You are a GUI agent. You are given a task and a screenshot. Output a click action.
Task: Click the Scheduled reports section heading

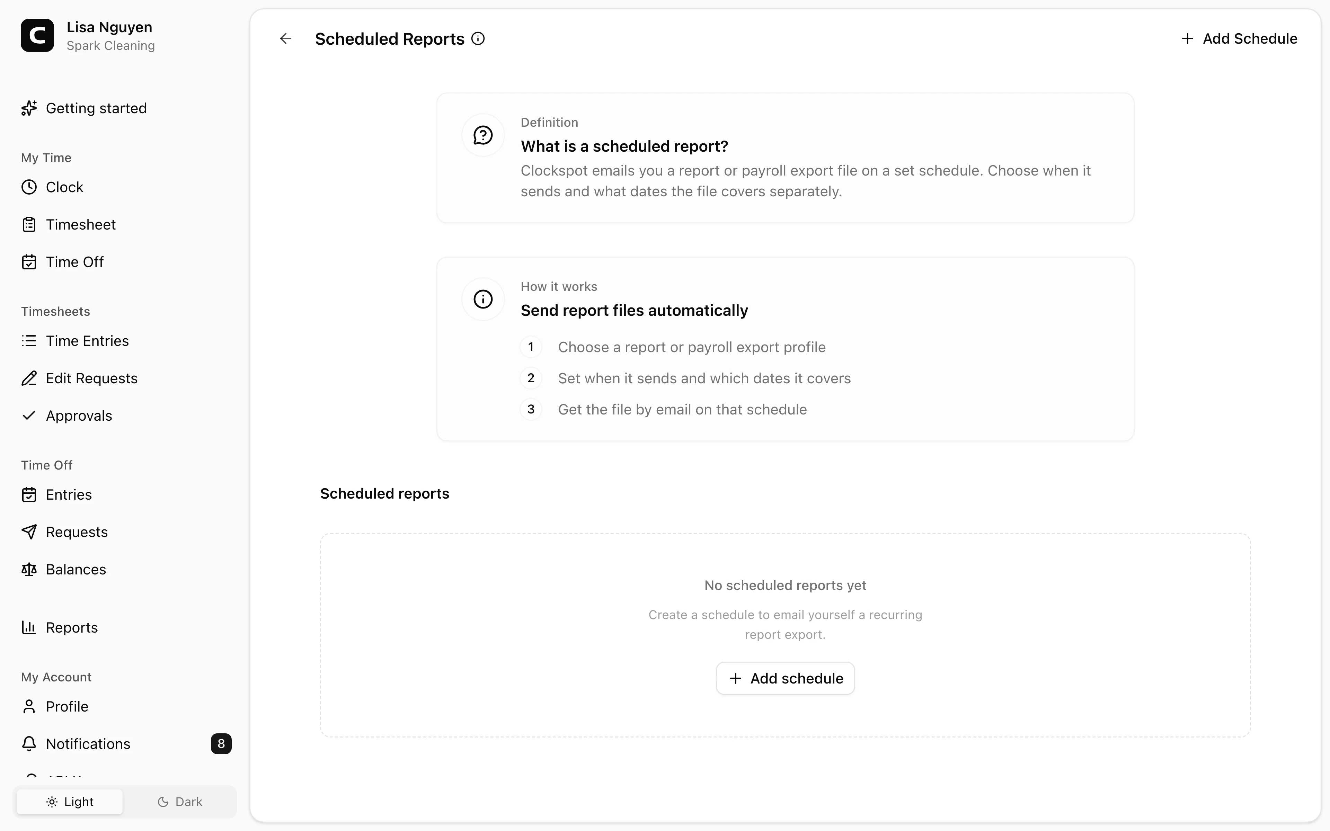click(x=385, y=493)
